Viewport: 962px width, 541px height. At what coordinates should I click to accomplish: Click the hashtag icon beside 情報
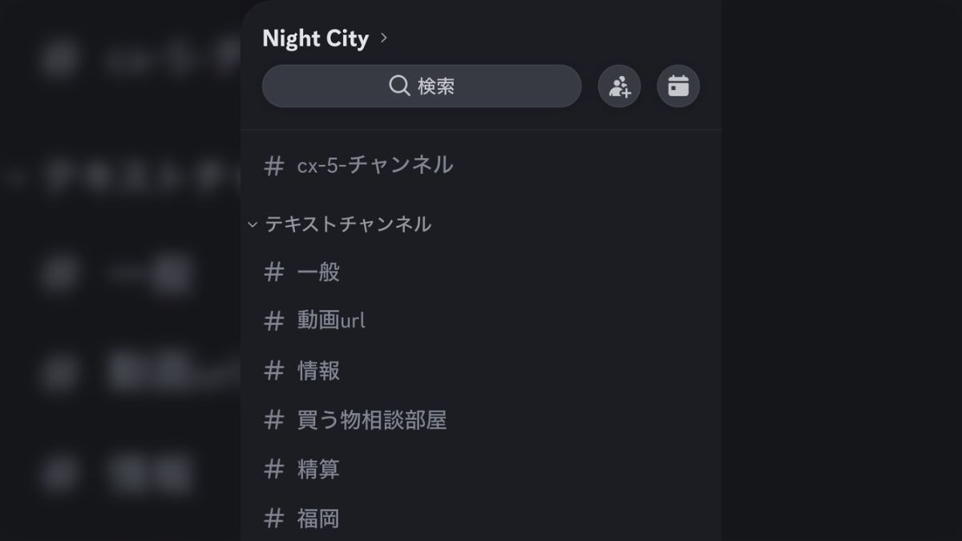(x=273, y=371)
